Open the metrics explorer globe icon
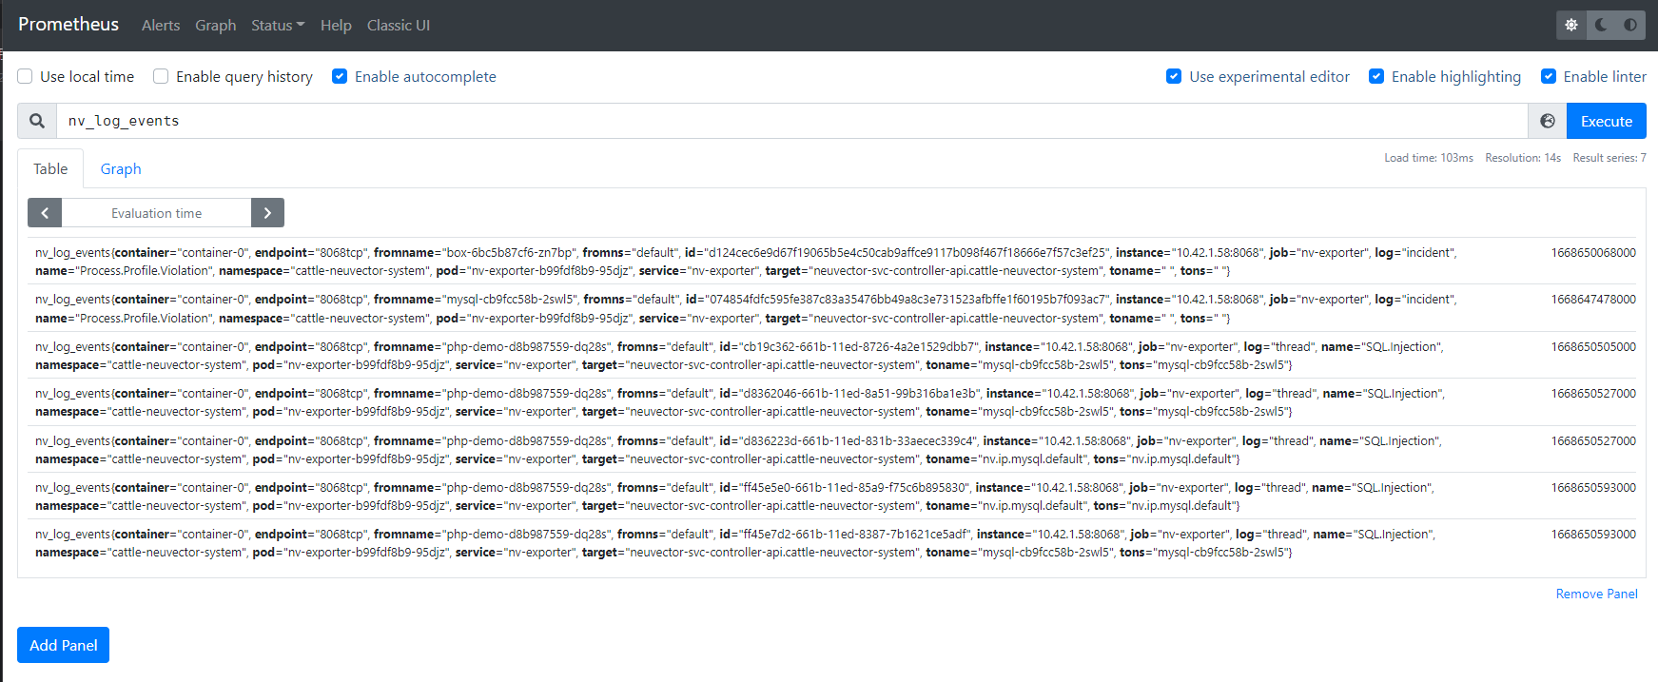Viewport: 1658px width, 682px height. coord(1548,121)
